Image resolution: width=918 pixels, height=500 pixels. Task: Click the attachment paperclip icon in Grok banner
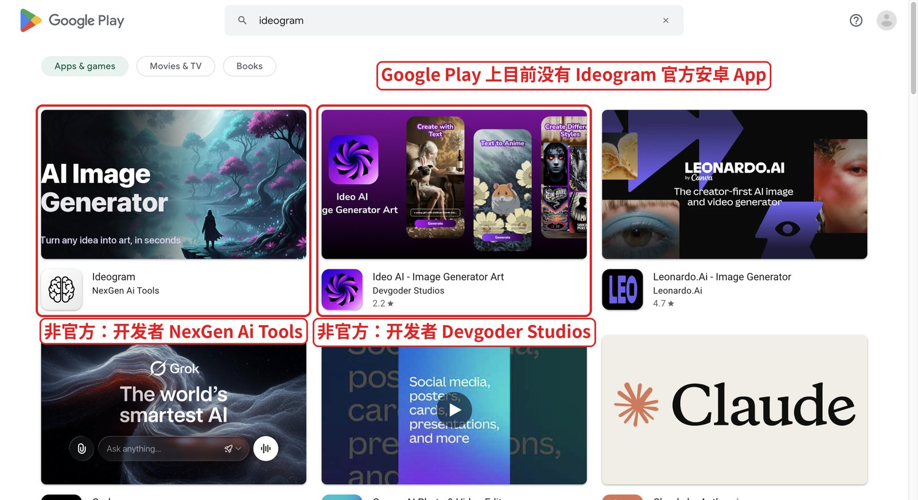click(x=81, y=448)
